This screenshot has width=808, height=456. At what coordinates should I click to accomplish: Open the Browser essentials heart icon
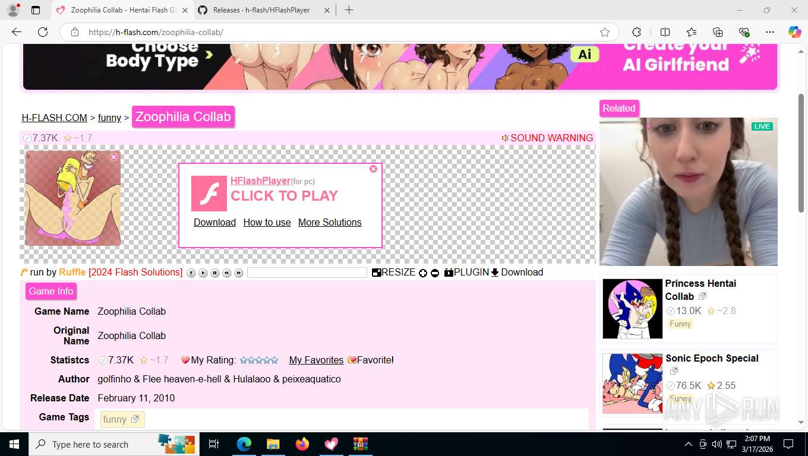click(x=744, y=32)
